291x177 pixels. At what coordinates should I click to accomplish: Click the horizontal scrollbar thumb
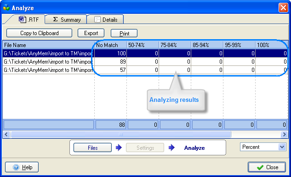tap(121, 134)
